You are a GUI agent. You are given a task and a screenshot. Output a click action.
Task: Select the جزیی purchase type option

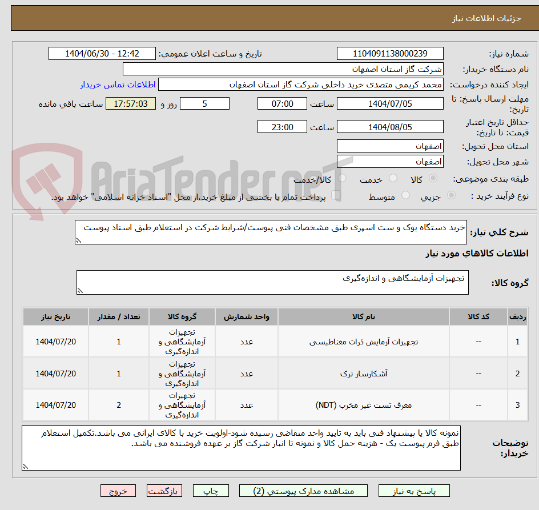coord(450,195)
